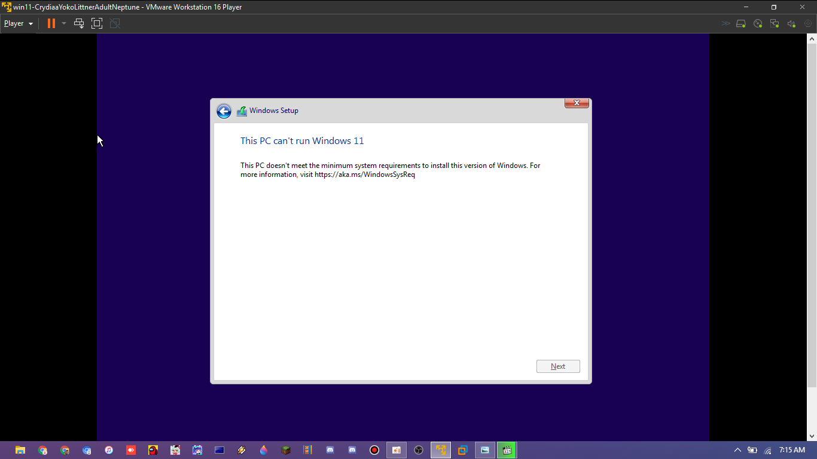The image size is (817, 459).
Task: Pause the virtual machine
Action: [x=51, y=23]
